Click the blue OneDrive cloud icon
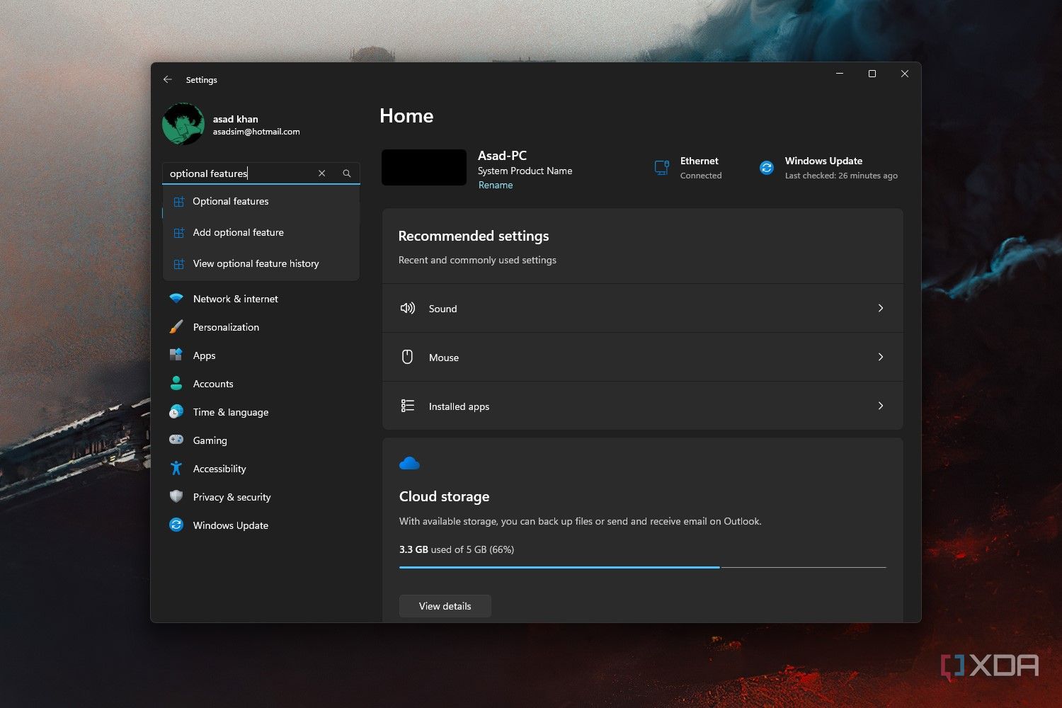 (x=409, y=464)
